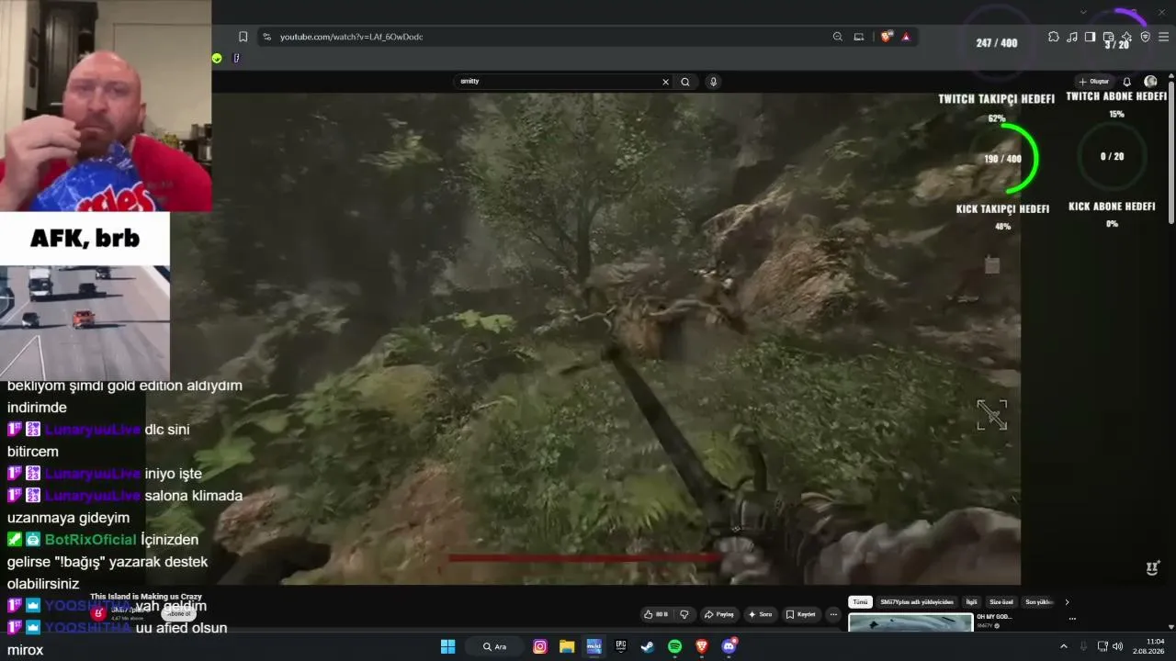Viewport: 1176px width, 661px height.
Task: Select the "Size özel" filter chip
Action: point(1001,602)
